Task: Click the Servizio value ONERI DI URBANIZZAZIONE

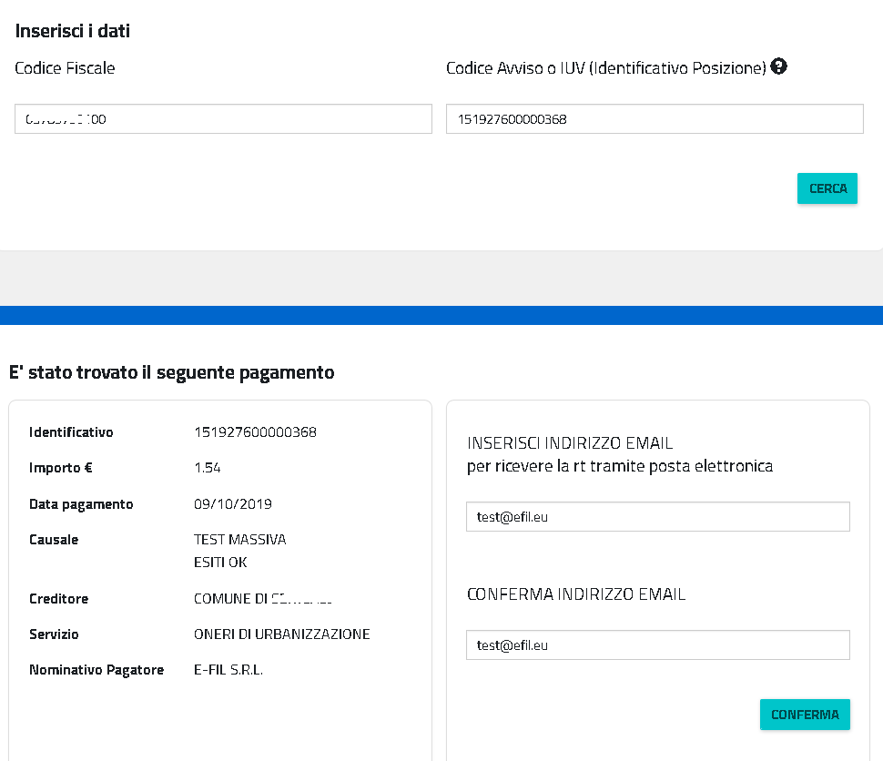Action: click(x=281, y=634)
